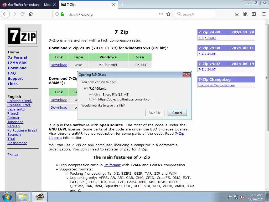Click the 1.6 MB size cell
This screenshot has height=202, width=269.
[x=140, y=65]
